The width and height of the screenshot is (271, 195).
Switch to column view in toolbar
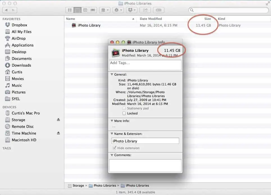click(x=85, y=10)
